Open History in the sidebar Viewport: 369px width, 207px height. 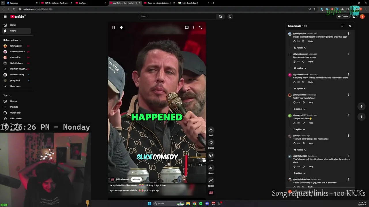[16, 101]
